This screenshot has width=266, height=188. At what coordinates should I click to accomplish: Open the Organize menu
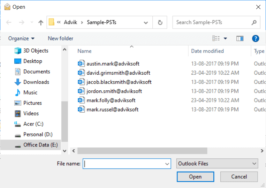(x=21, y=38)
